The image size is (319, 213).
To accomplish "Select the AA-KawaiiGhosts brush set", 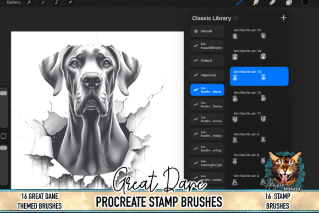I will click(207, 46).
